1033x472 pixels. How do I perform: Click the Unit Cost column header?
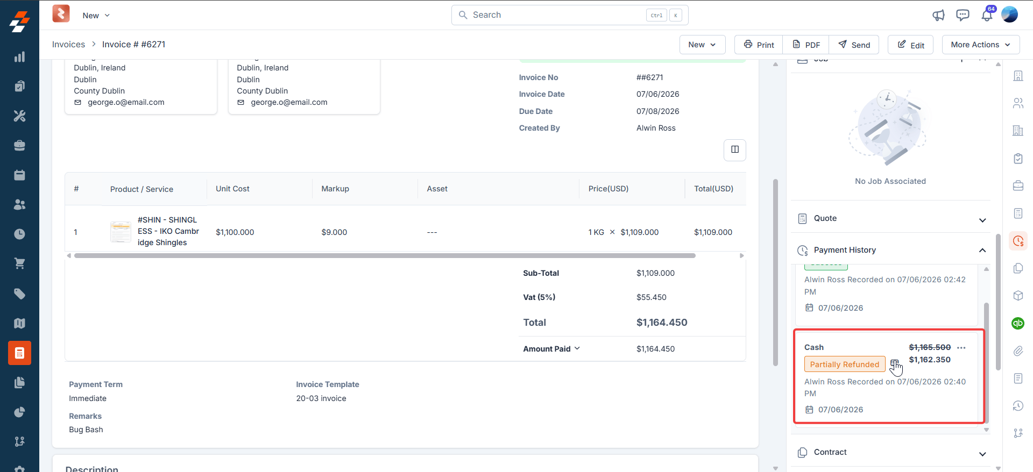click(x=232, y=189)
